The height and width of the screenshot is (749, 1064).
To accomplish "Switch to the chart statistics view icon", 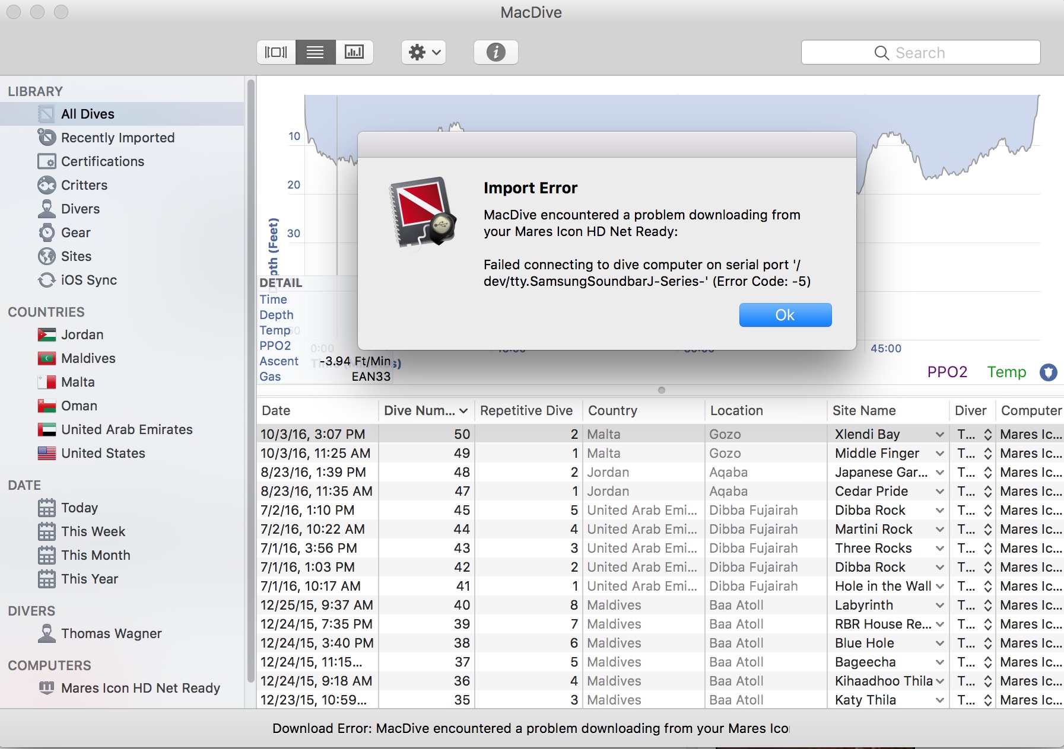I will 354,52.
